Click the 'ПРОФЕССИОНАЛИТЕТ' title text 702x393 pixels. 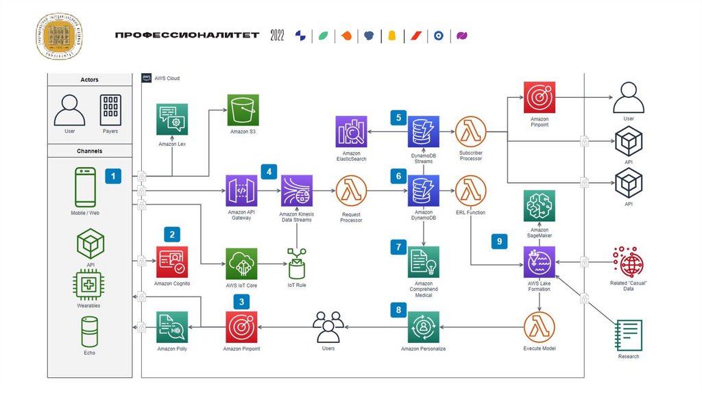pos(187,35)
